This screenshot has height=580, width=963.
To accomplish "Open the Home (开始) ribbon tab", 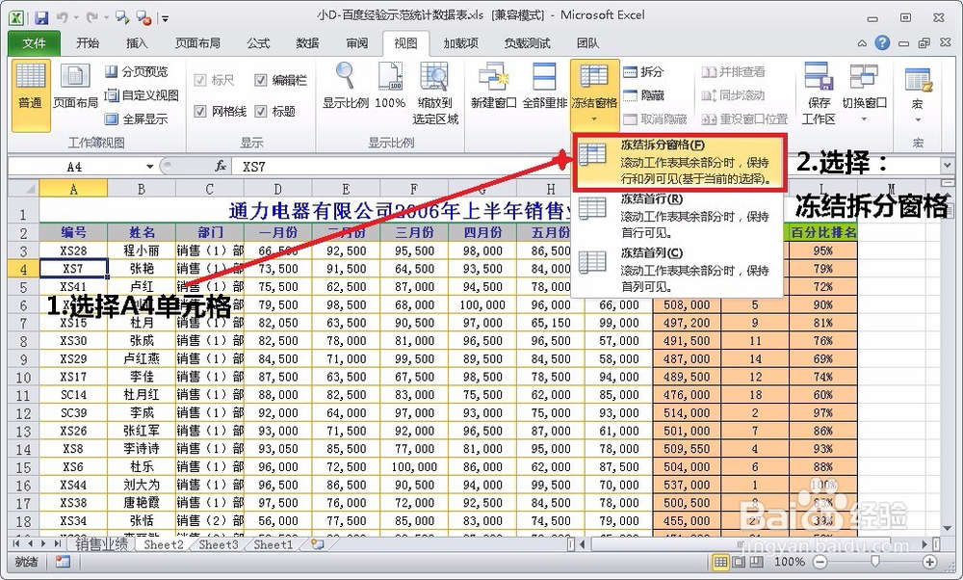I will pos(88,43).
